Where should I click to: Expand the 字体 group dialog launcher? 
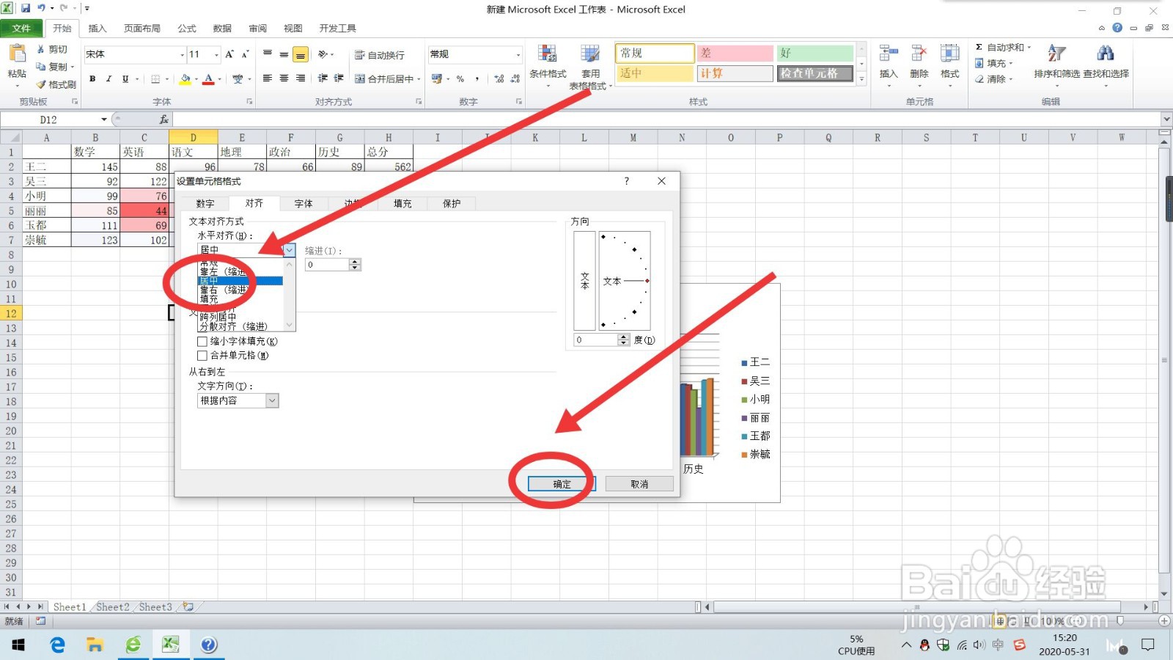249,101
